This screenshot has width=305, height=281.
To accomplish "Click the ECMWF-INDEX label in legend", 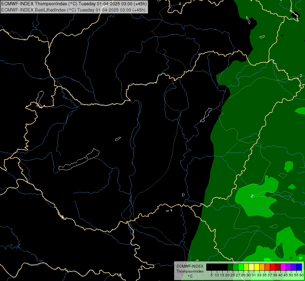I will tap(190, 266).
